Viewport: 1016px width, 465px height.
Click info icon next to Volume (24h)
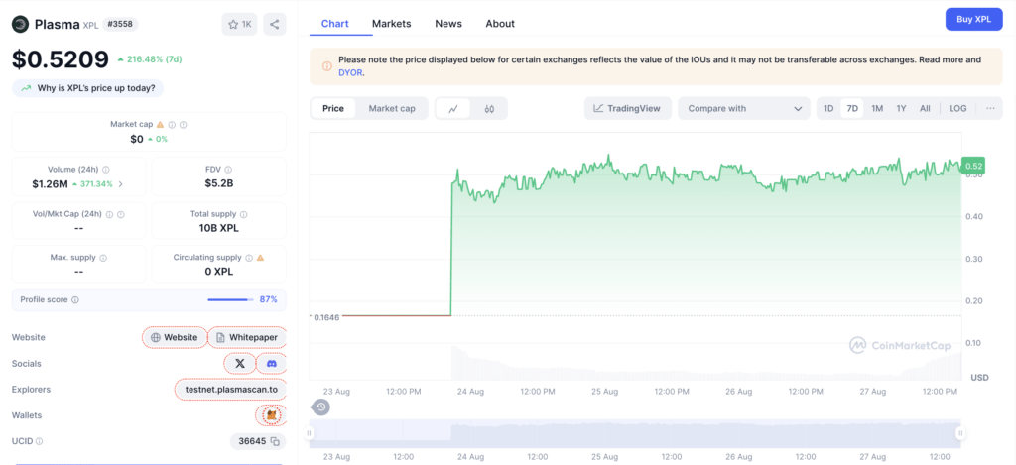105,169
